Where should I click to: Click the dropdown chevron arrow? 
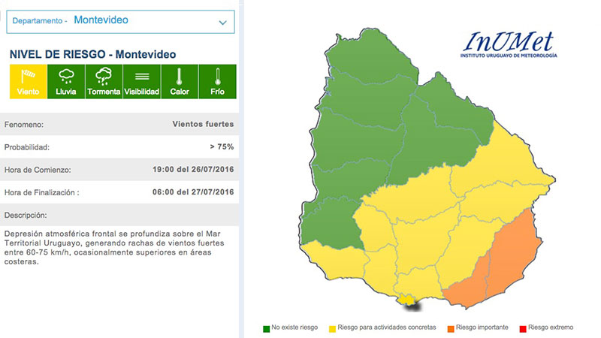click(222, 23)
